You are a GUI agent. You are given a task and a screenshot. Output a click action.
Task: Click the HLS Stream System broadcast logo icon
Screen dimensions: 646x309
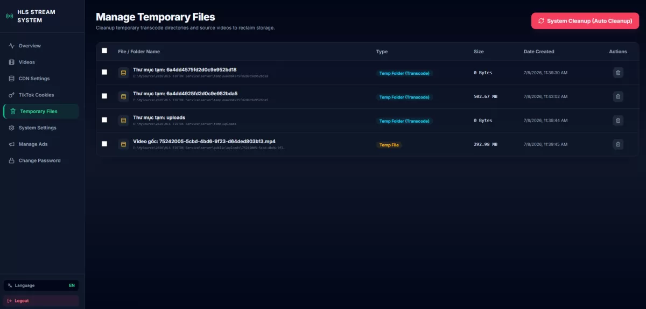click(9, 16)
